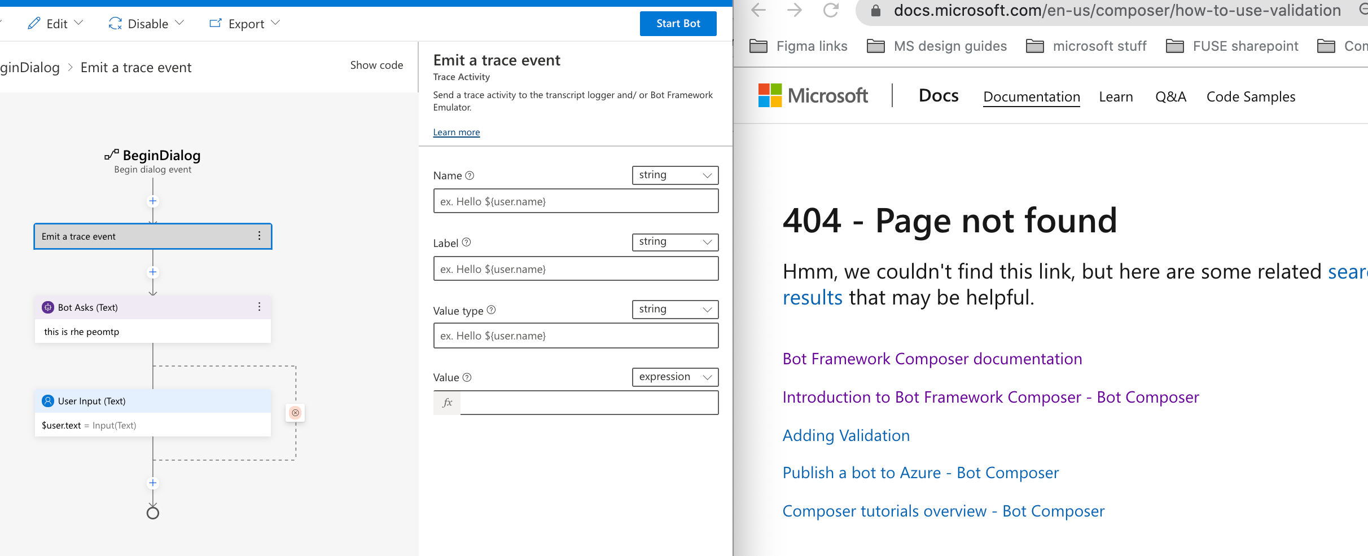This screenshot has height=556, width=1368.
Task: Click the browser reload icon
Action: click(x=831, y=10)
